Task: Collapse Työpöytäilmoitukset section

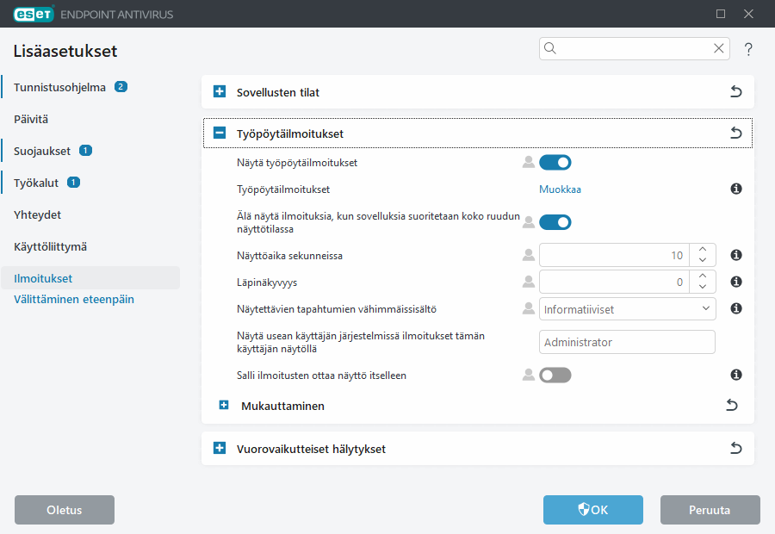Action: click(220, 133)
